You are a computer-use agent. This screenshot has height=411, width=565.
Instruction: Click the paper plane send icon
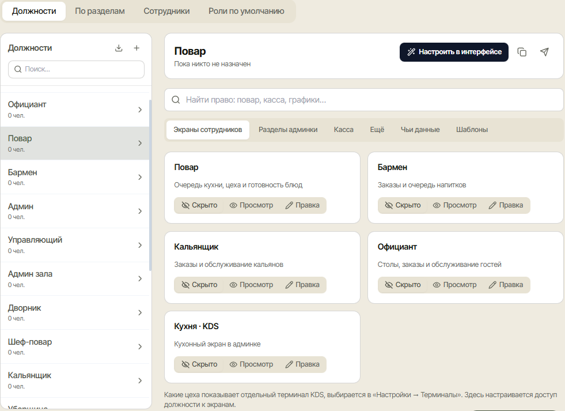tap(544, 52)
